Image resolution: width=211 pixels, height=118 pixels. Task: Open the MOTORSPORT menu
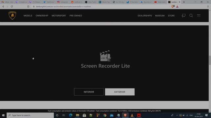[59, 16]
